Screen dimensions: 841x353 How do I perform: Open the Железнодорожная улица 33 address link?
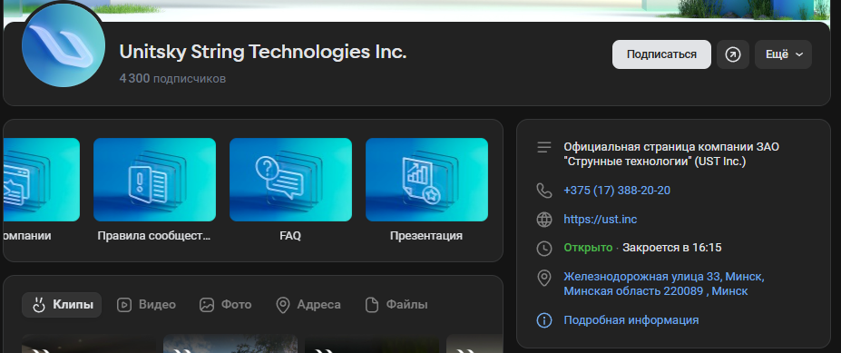pos(664,284)
